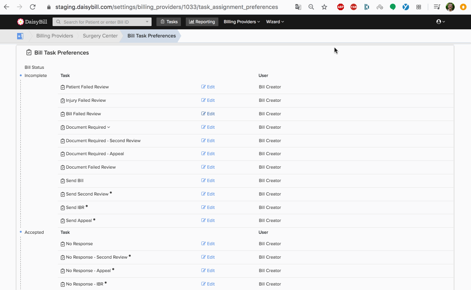471x290 pixels.
Task: Edit the Document Required task
Action: coord(208,127)
